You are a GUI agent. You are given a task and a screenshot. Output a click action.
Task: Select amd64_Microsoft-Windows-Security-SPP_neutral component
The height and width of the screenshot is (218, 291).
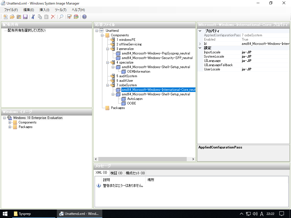click(x=157, y=58)
